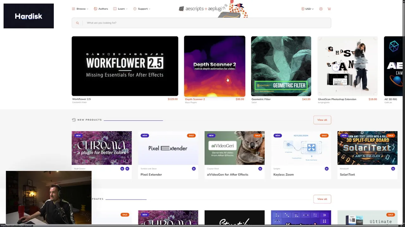Click the aescripts + aeplugins logo
This screenshot has height=227, width=405.
tap(203, 9)
